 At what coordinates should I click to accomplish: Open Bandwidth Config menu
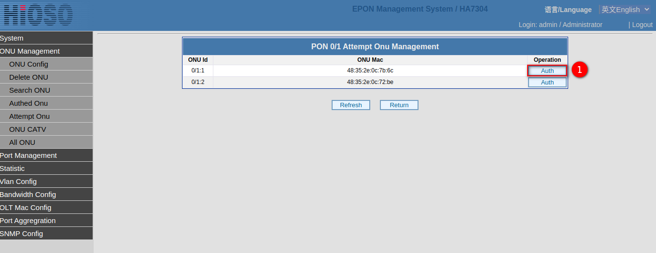tap(28, 195)
